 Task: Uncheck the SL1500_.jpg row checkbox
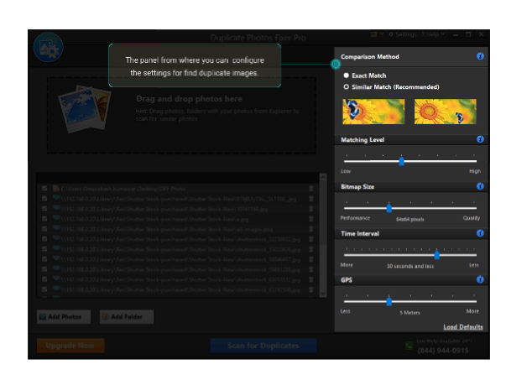pyautogui.click(x=44, y=198)
